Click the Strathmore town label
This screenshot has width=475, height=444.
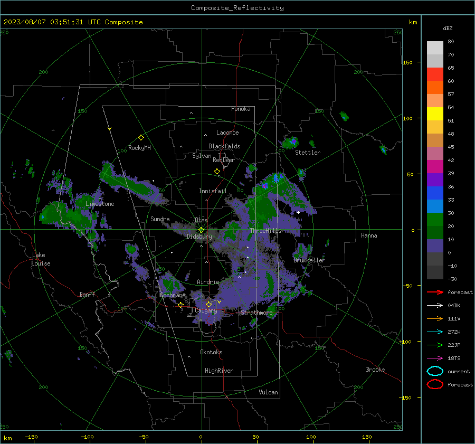(256, 313)
